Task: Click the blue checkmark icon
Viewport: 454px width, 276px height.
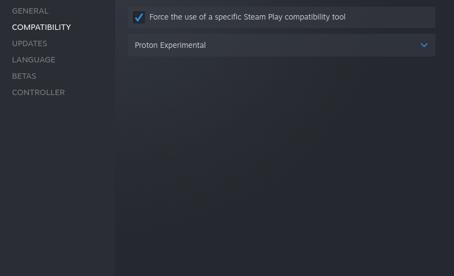Action: 139,17
